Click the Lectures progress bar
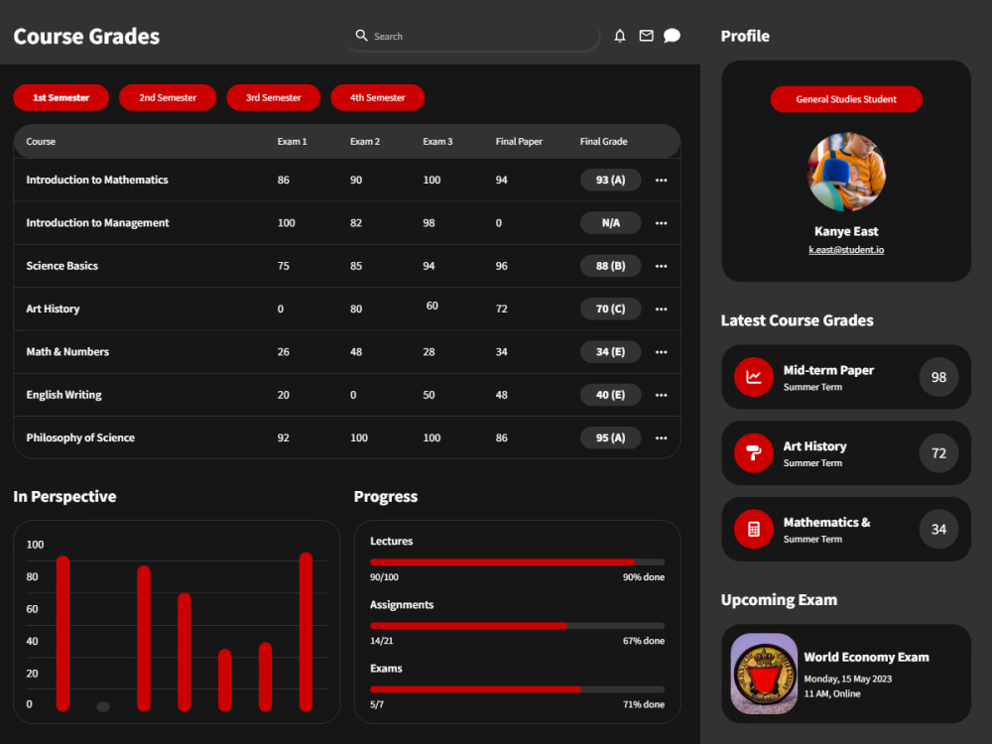The image size is (992, 744). [518, 561]
